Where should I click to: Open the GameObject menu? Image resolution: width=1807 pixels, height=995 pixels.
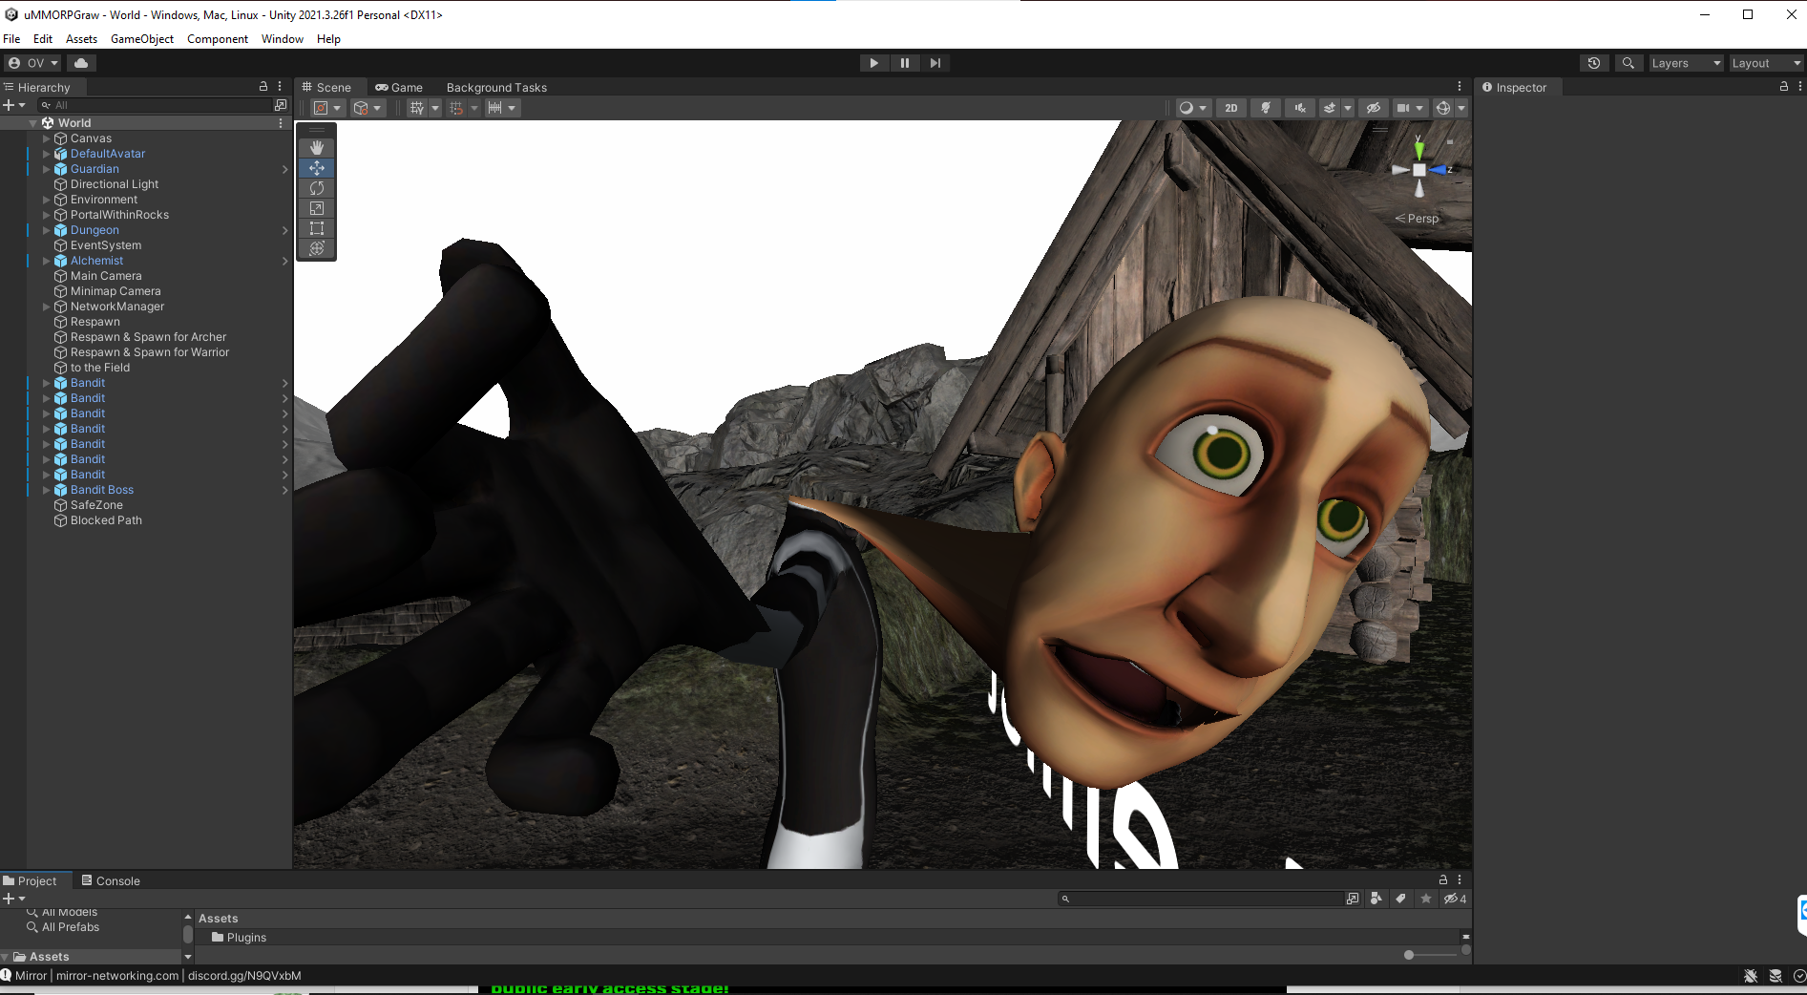[142, 39]
